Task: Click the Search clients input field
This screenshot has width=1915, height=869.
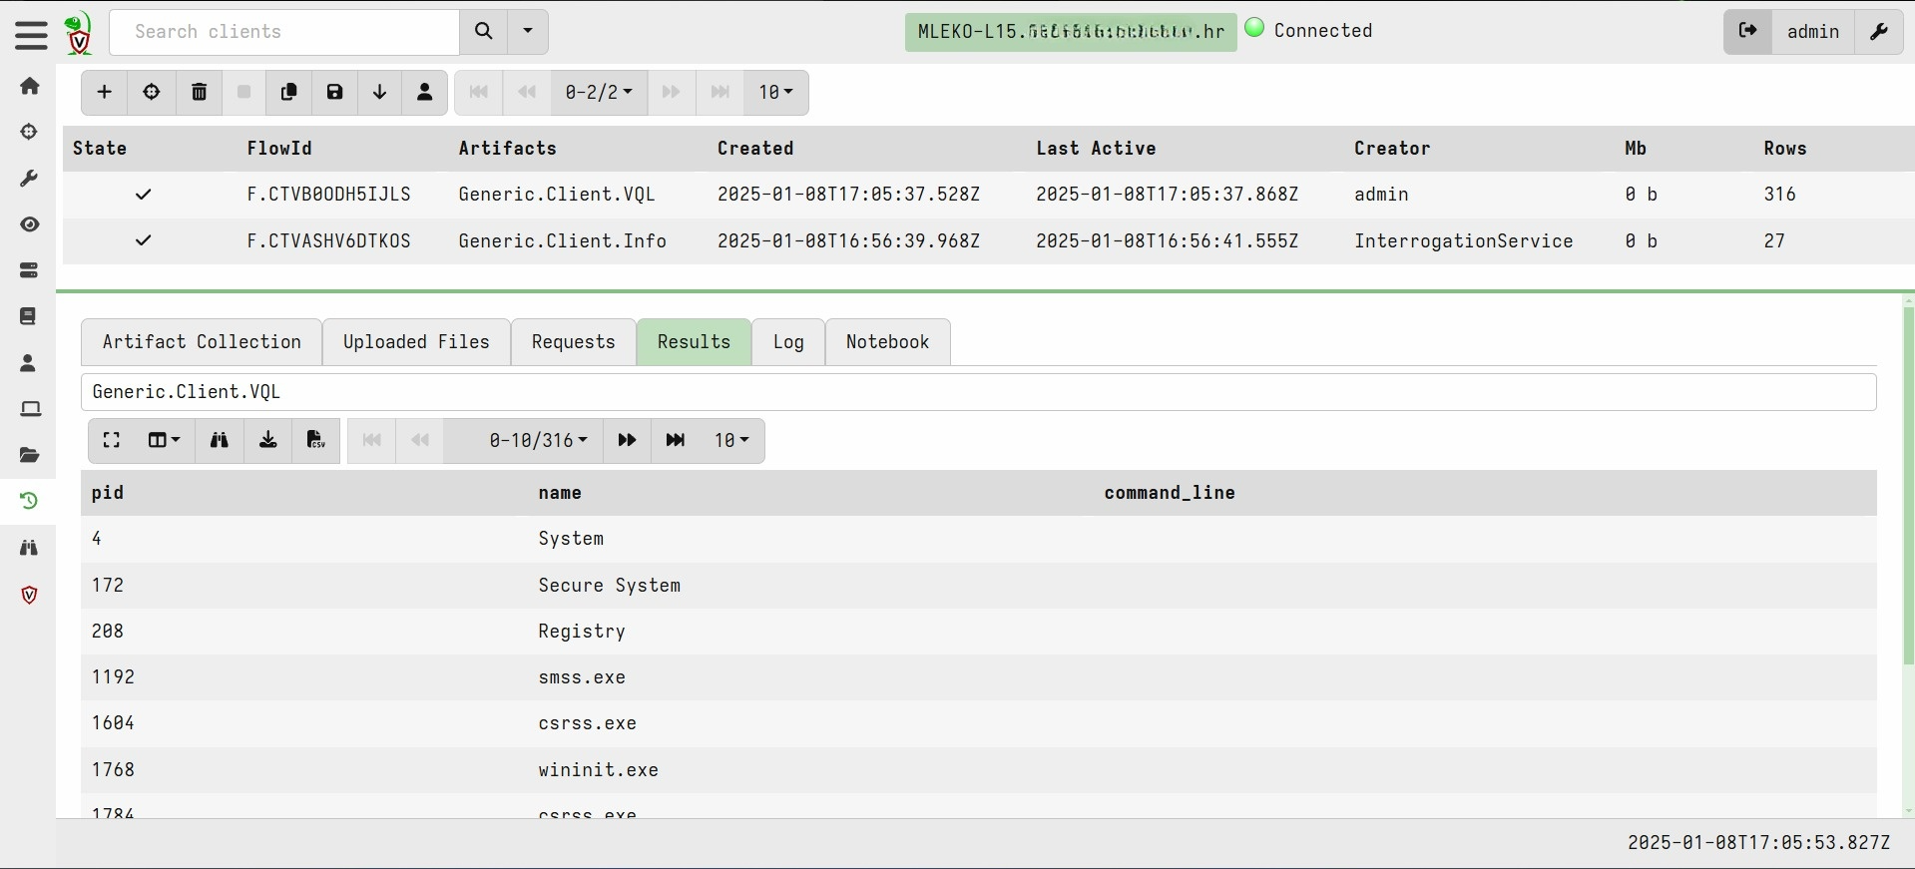Action: coord(284,32)
